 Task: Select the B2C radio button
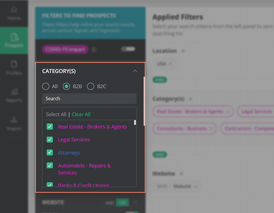pos(90,86)
